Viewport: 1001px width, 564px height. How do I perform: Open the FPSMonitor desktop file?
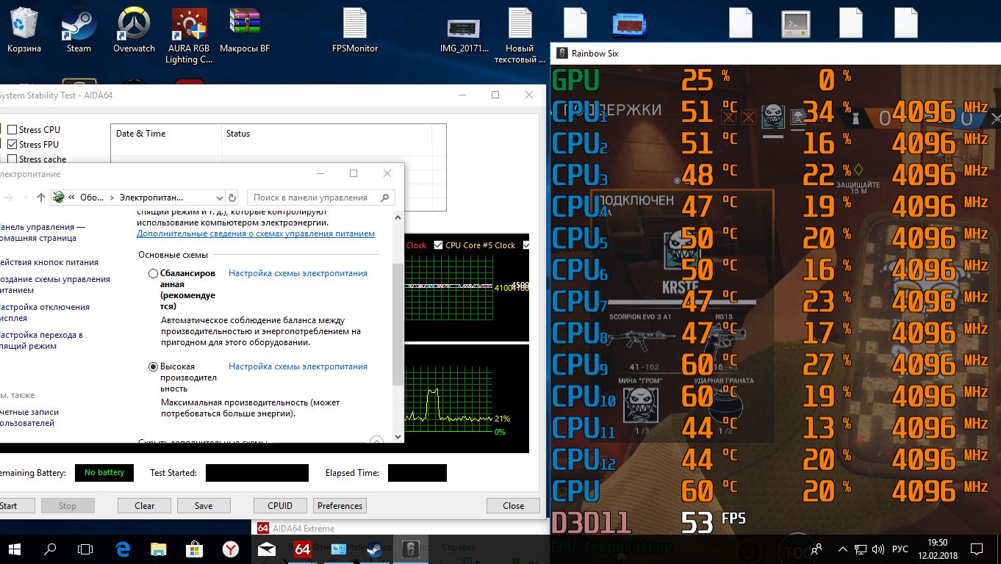coord(355,30)
